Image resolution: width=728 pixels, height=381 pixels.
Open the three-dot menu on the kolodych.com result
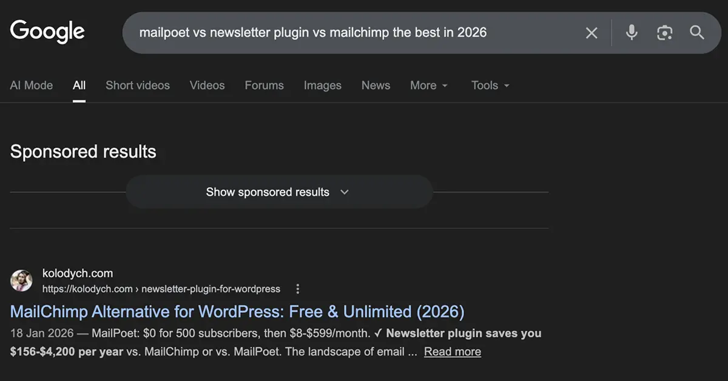[x=297, y=289]
